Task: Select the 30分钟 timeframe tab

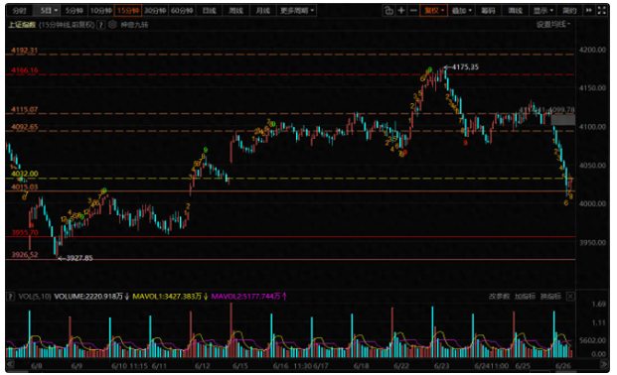Action: click(x=155, y=11)
